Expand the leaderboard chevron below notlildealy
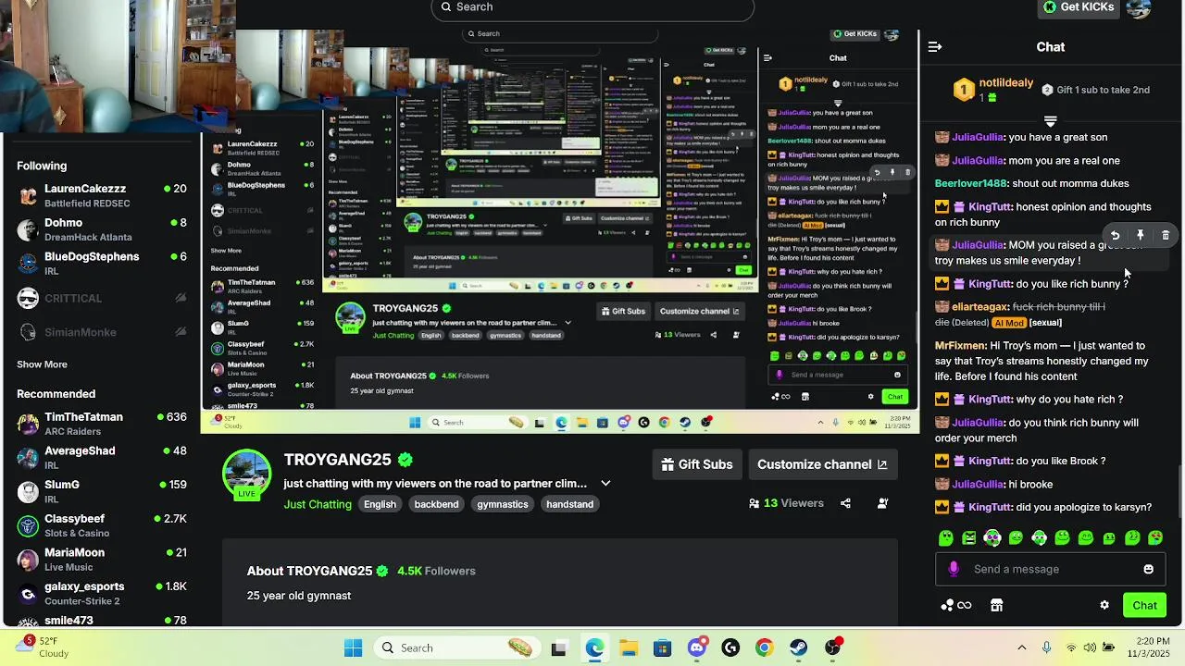1185x666 pixels. (x=1050, y=121)
